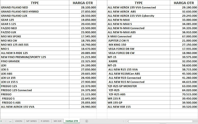Select the ALL NEW N-MAX Connected cell

(x=139, y=28)
